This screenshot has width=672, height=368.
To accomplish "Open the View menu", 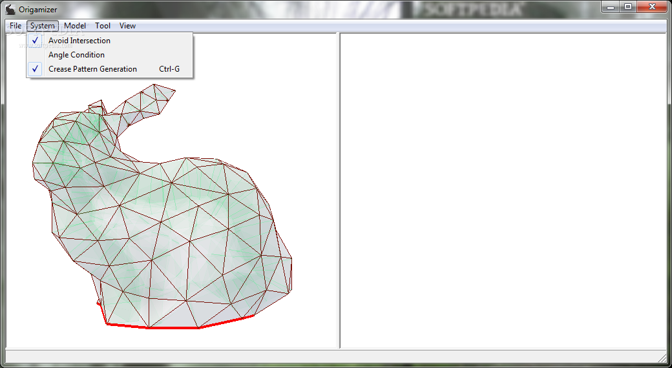I will pyautogui.click(x=128, y=26).
